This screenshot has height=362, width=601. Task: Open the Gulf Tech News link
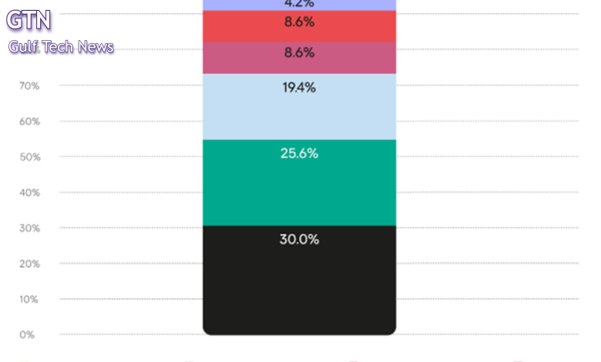pos(62,47)
